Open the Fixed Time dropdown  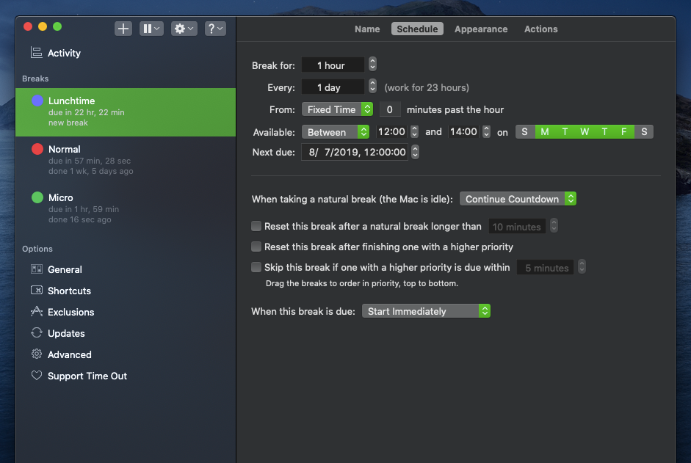(x=337, y=109)
